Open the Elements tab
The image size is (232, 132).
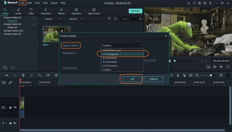(76, 11)
